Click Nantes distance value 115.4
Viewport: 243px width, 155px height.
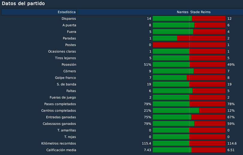pos(146,144)
